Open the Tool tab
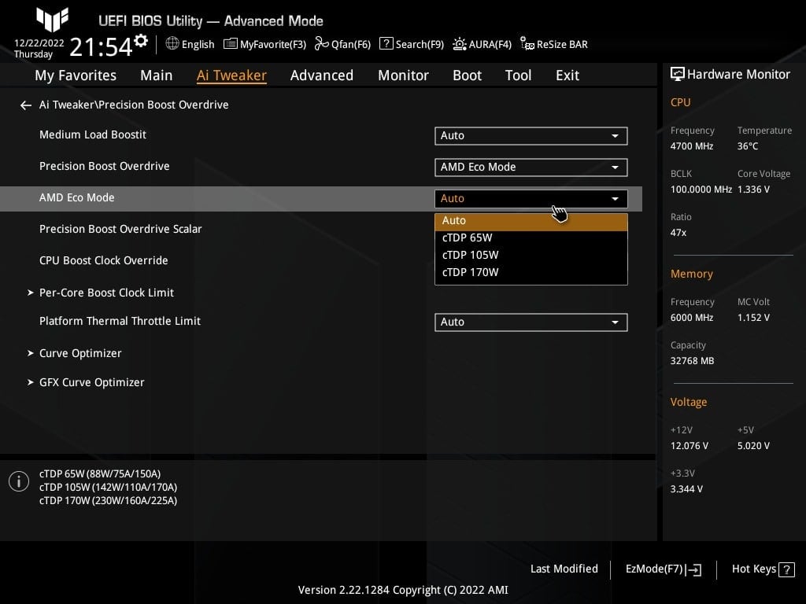 click(518, 75)
